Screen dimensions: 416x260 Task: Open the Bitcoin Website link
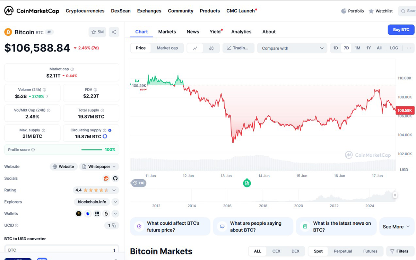[63, 167]
